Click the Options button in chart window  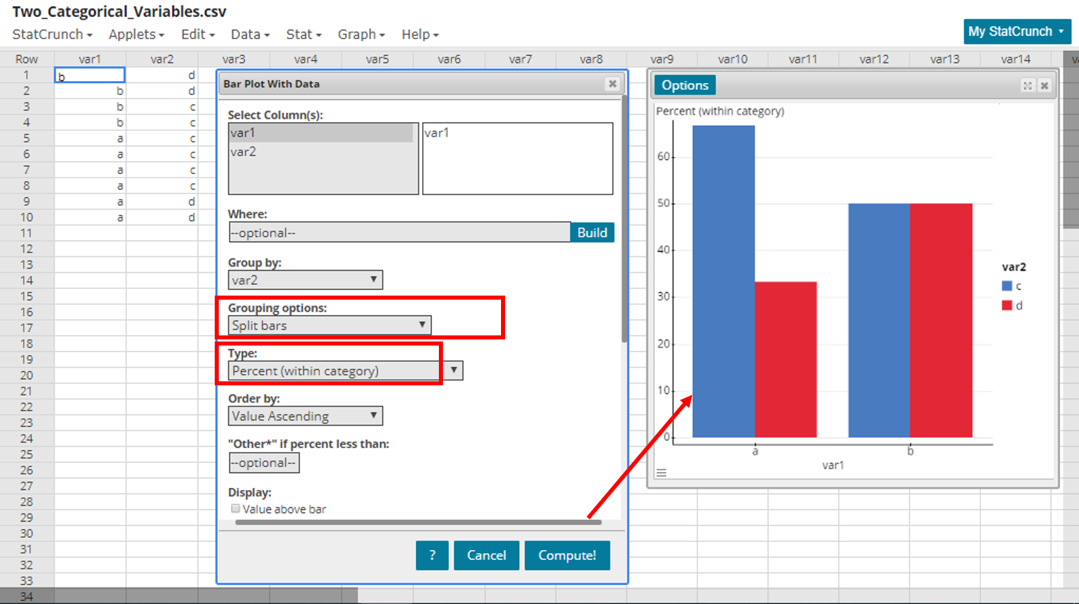[685, 86]
